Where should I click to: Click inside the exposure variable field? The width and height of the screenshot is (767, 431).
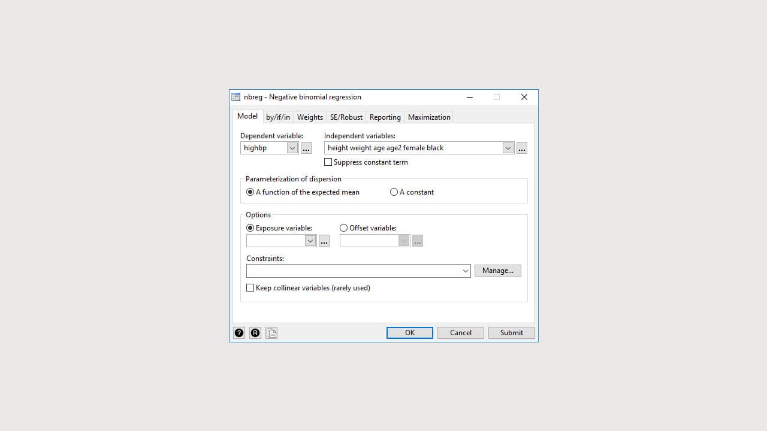(276, 241)
